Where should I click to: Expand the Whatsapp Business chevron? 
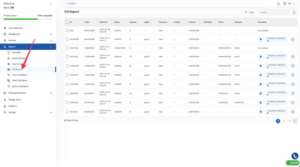[x=51, y=93]
